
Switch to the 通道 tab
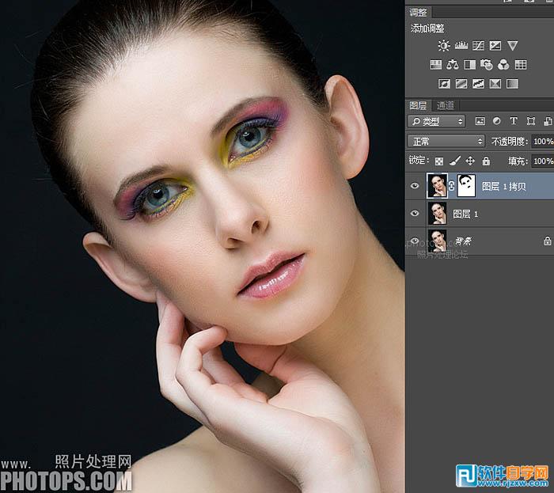tap(445, 105)
